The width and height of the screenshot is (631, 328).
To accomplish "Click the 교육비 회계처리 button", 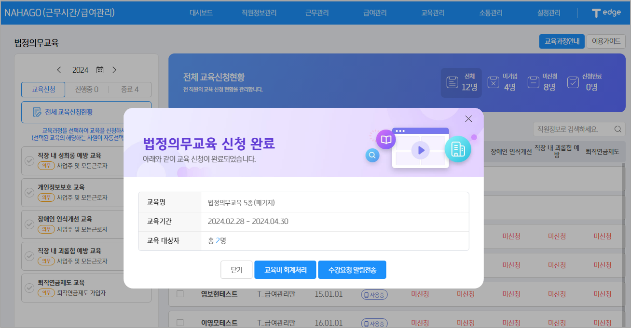I will coord(285,270).
